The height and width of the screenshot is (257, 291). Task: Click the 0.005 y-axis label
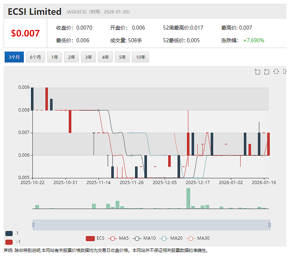click(24, 178)
